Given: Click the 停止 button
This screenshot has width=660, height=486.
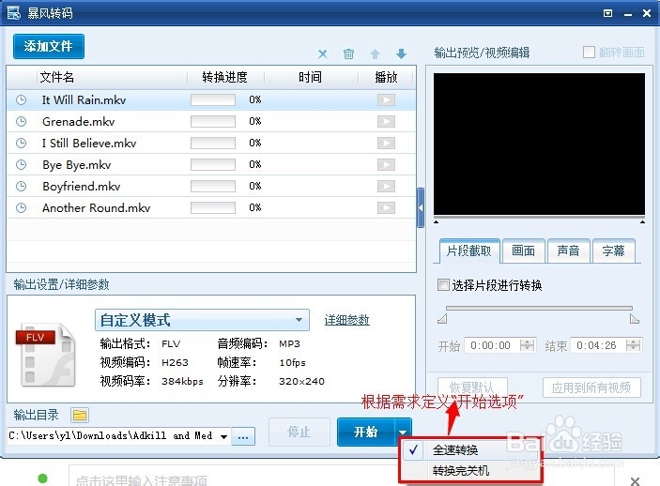Looking at the screenshot, I should click(299, 433).
